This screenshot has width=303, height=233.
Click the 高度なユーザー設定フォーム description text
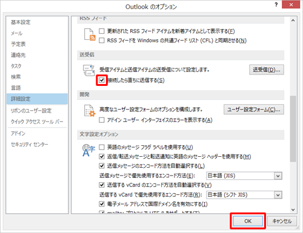coord(151,110)
